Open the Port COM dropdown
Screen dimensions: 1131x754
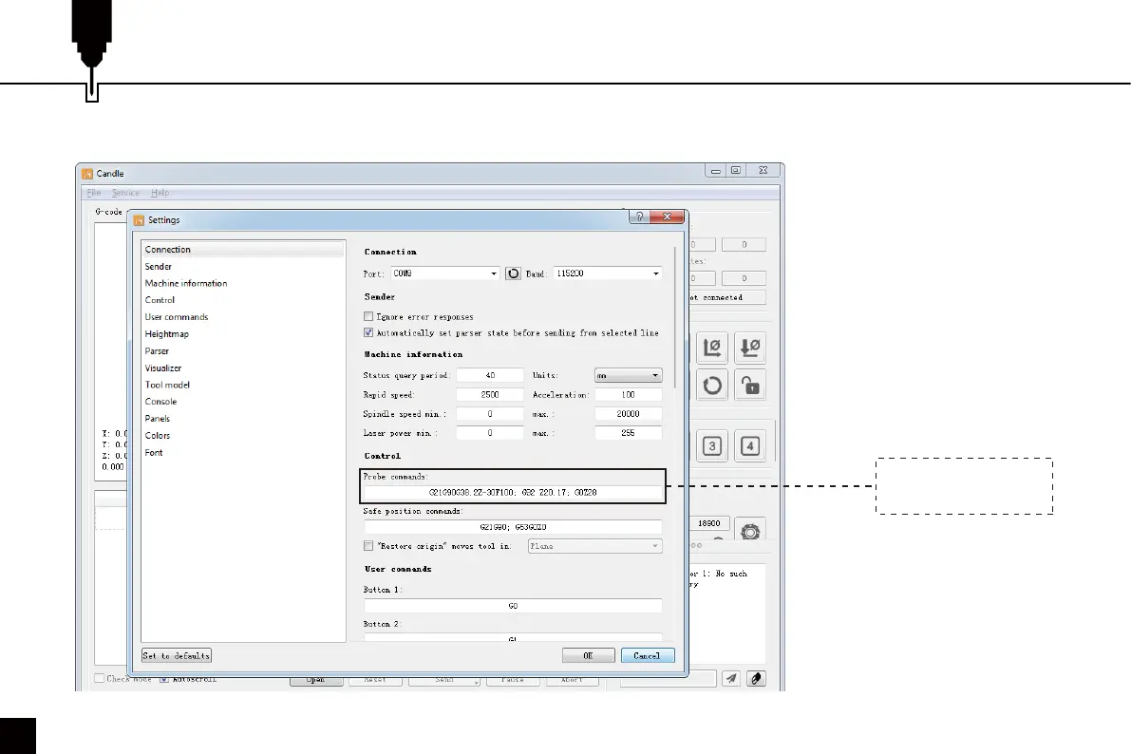click(x=445, y=273)
